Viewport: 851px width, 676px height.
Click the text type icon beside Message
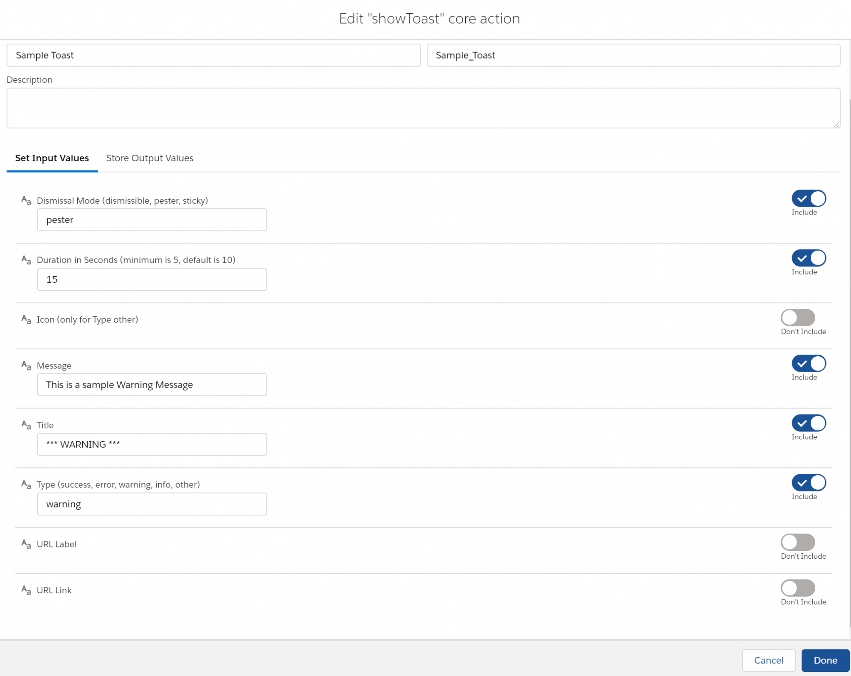click(x=26, y=365)
